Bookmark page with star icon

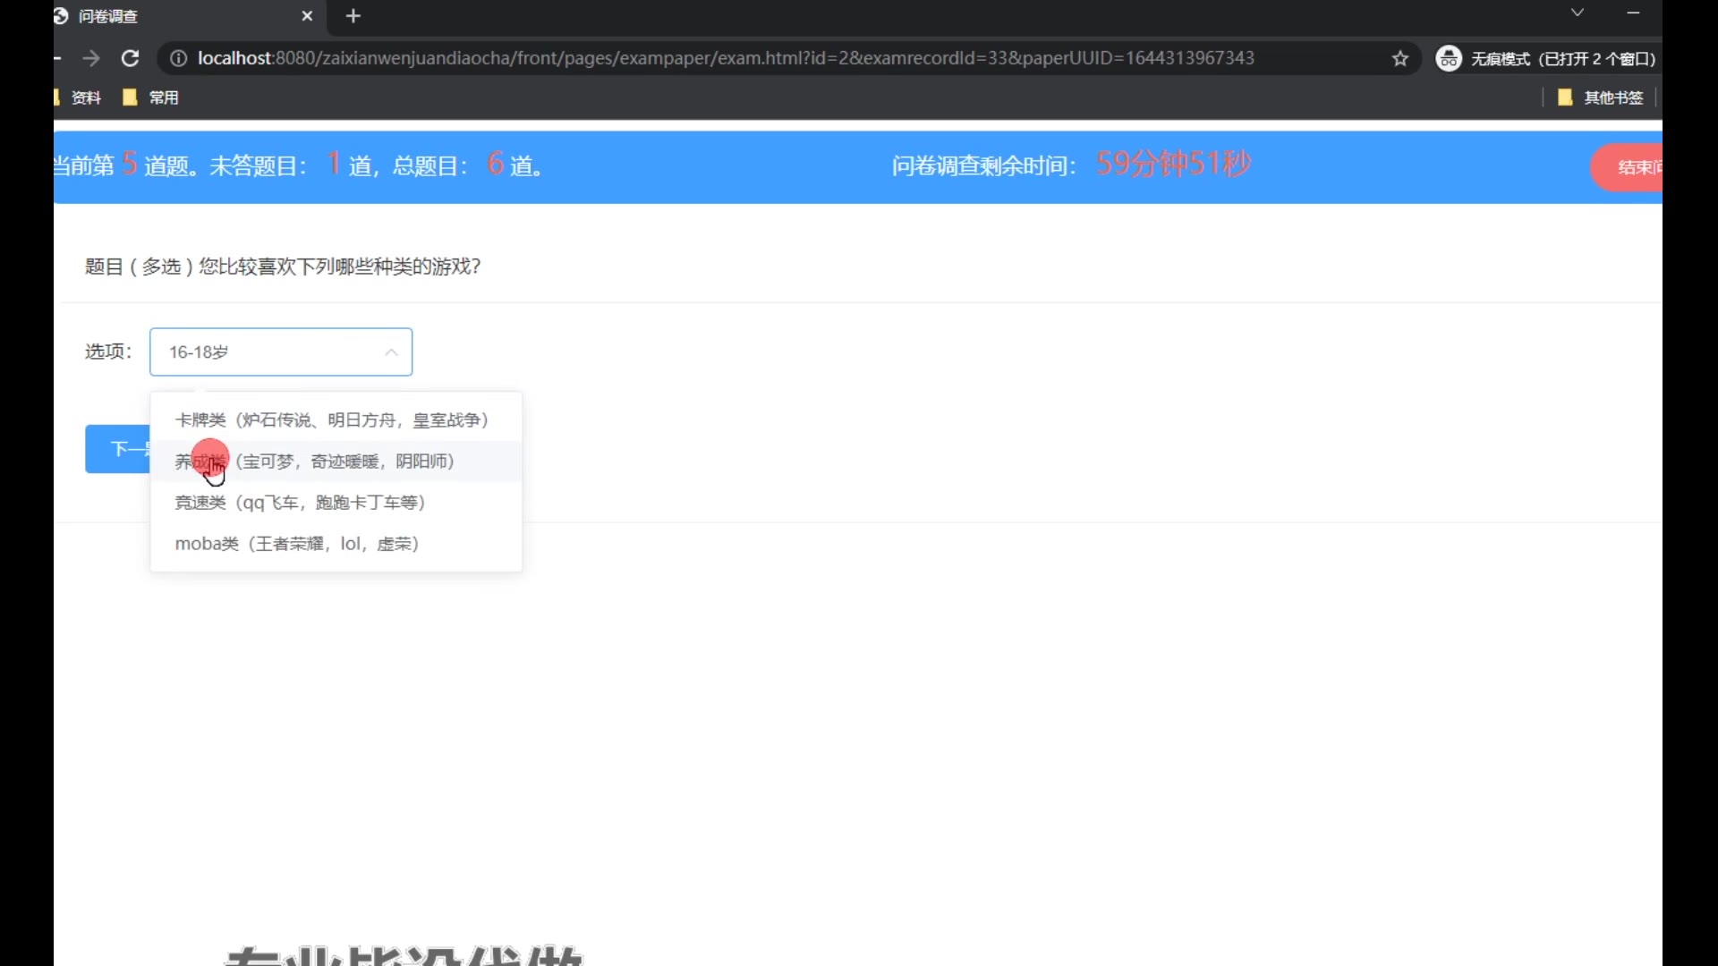1400,58
